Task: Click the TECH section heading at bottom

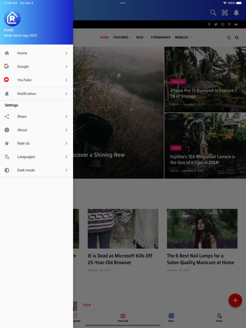Action: tap(87, 305)
